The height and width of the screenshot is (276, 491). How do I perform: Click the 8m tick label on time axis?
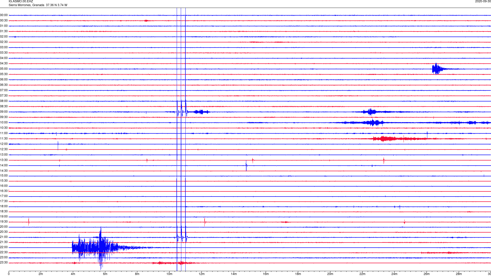137,274
